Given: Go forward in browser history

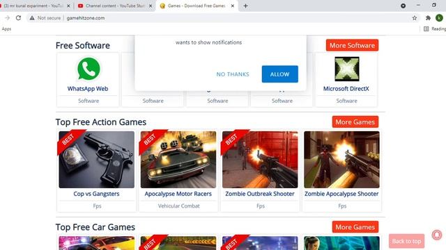Looking at the screenshot, I should pyautogui.click(x=8, y=18).
